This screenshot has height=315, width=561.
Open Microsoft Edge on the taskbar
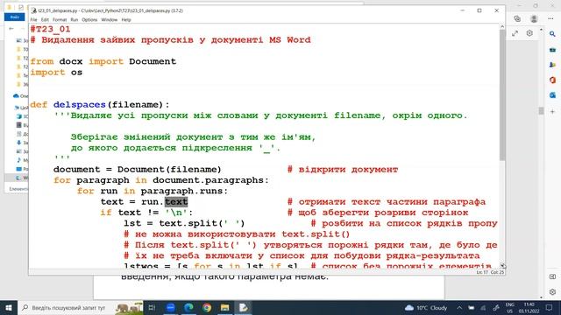(x=188, y=307)
